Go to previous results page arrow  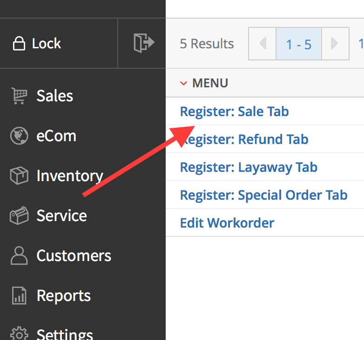tap(263, 44)
